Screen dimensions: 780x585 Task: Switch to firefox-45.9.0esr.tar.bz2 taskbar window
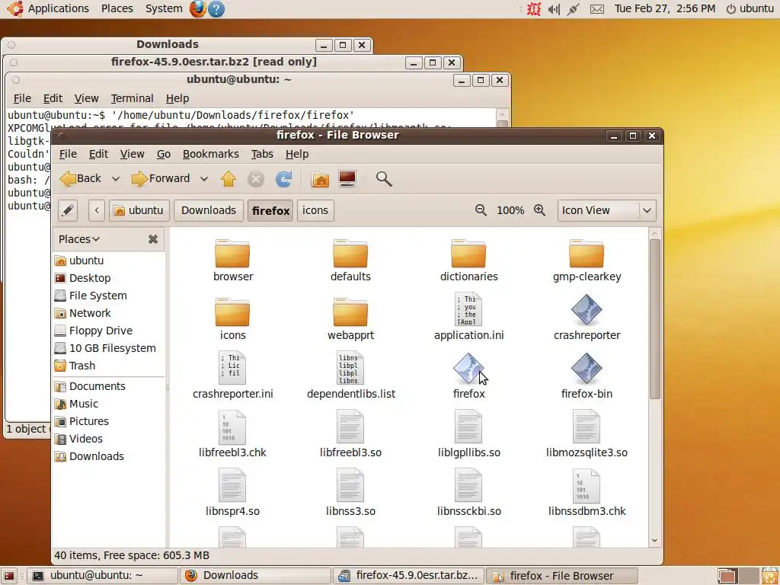(x=408, y=576)
